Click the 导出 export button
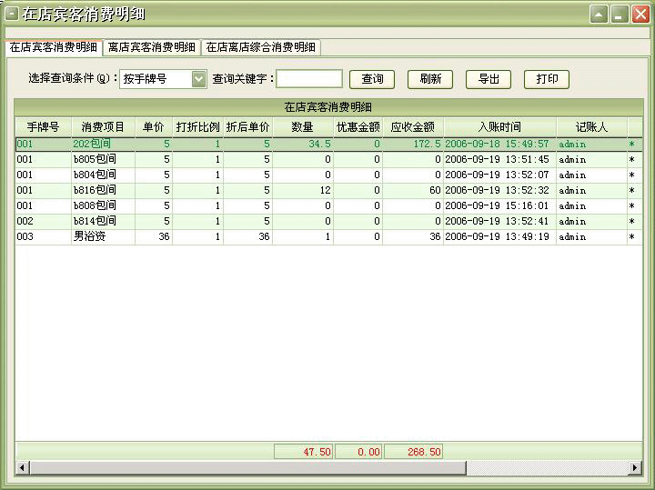 tap(489, 79)
